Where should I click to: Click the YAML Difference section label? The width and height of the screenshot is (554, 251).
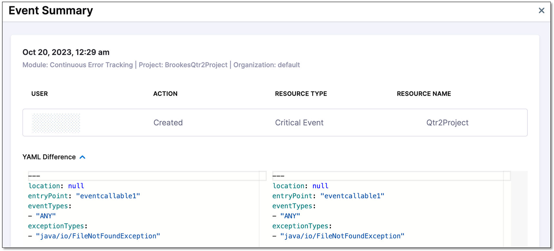click(49, 157)
